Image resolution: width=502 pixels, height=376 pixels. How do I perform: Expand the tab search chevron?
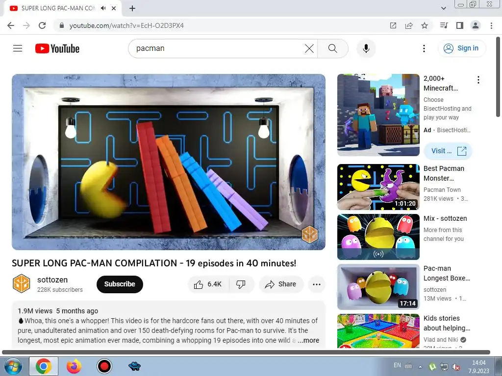444,8
